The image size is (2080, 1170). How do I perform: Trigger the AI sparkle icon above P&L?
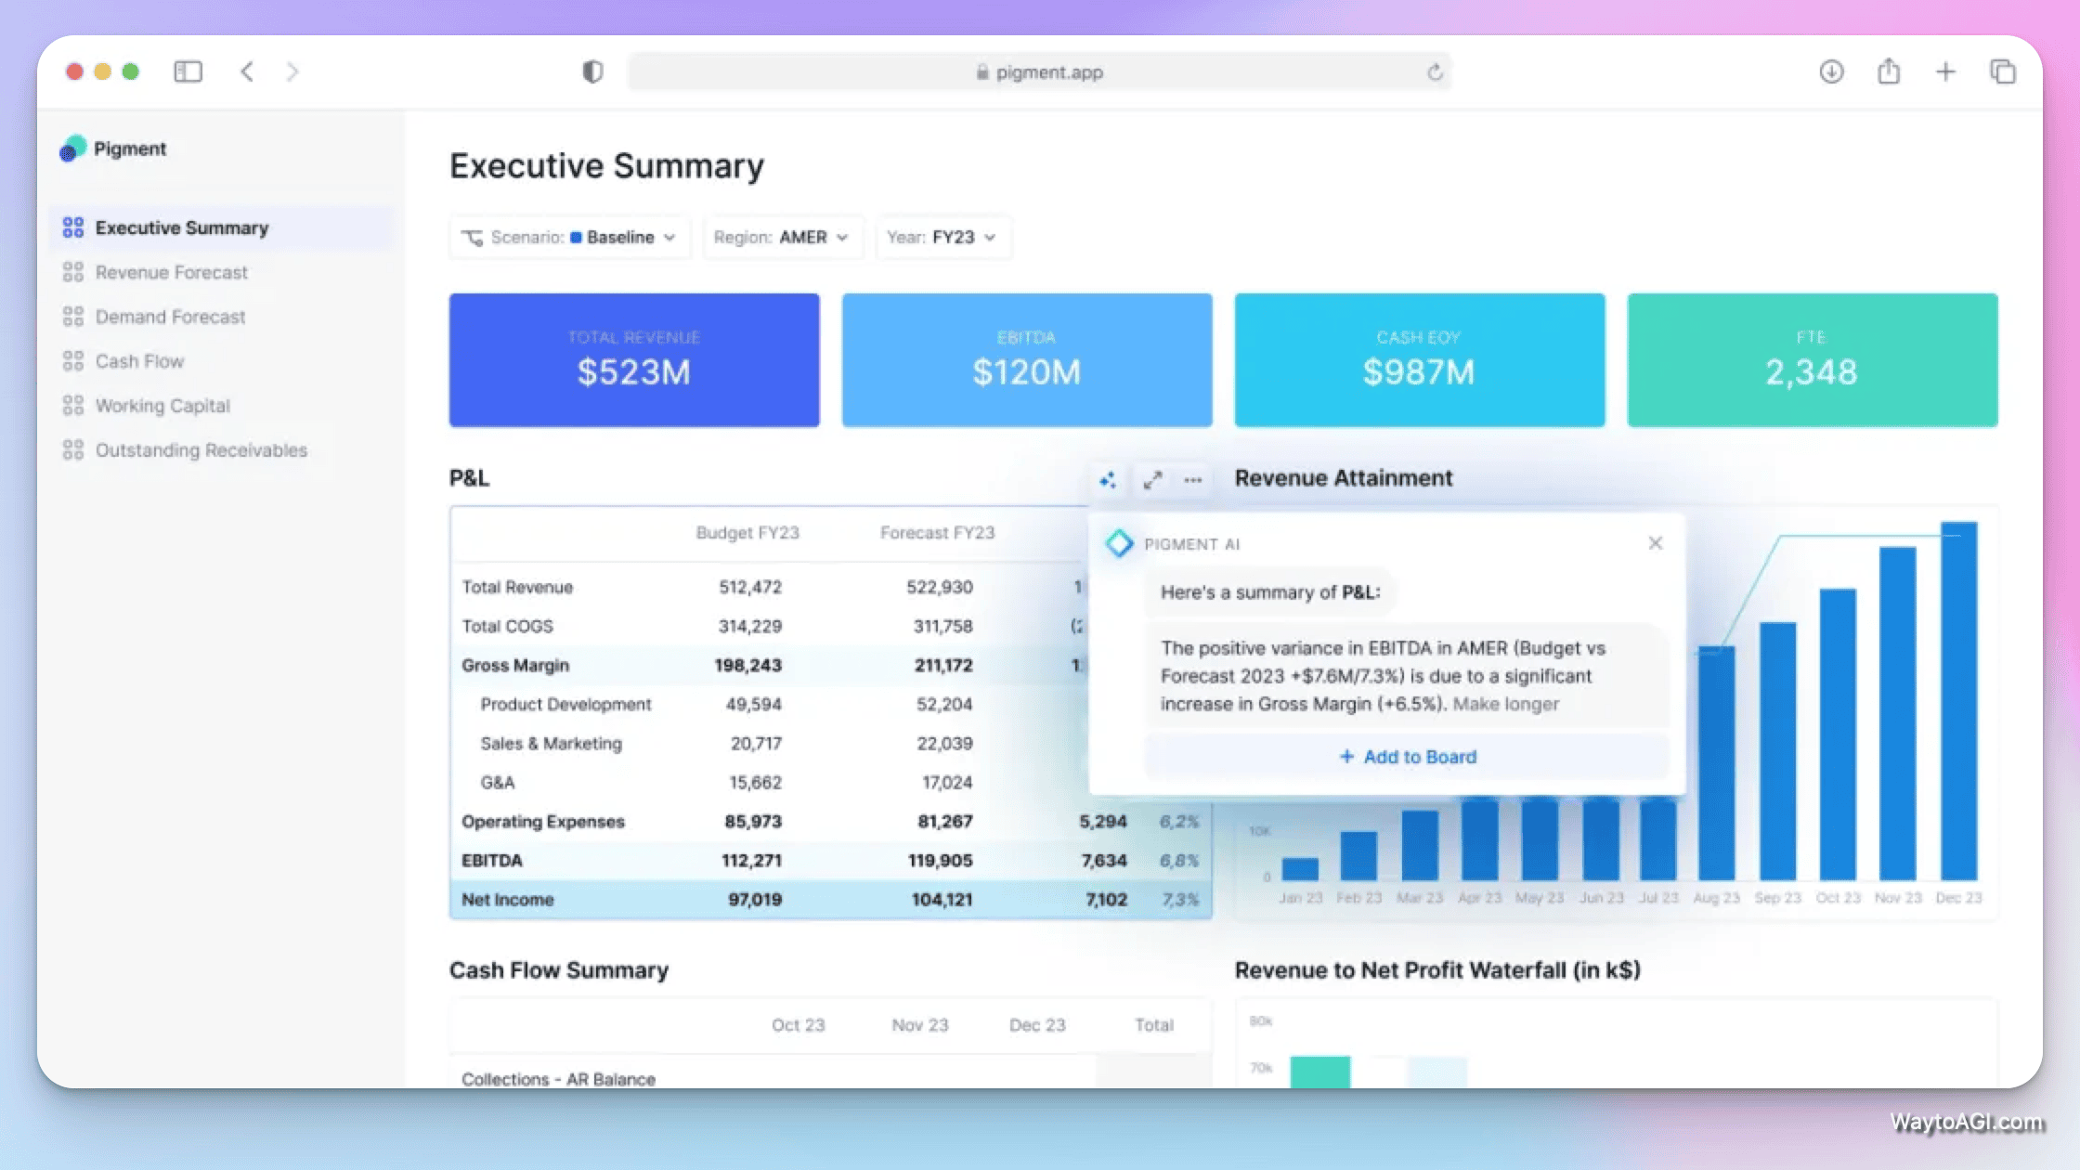click(1107, 480)
